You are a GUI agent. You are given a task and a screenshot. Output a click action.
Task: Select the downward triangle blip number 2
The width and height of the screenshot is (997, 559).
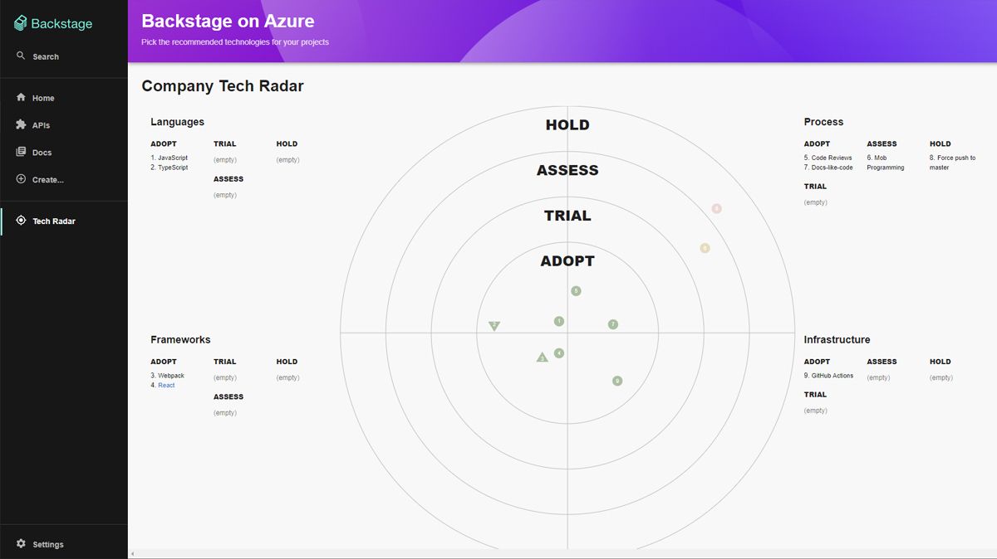pyautogui.click(x=494, y=325)
